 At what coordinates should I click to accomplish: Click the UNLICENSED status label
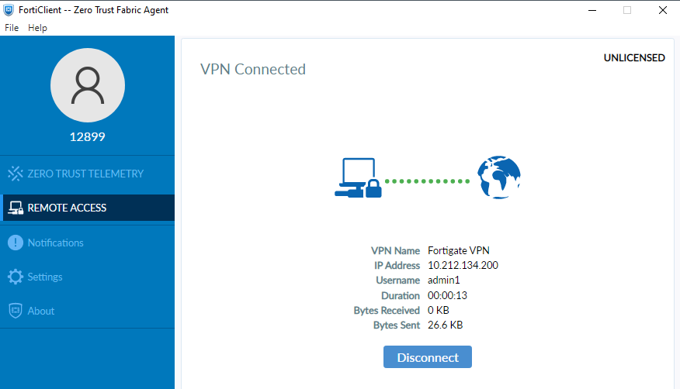(634, 58)
